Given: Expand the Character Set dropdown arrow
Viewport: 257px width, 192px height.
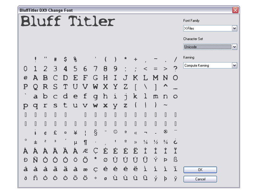Looking at the screenshot, I should [x=235, y=47].
